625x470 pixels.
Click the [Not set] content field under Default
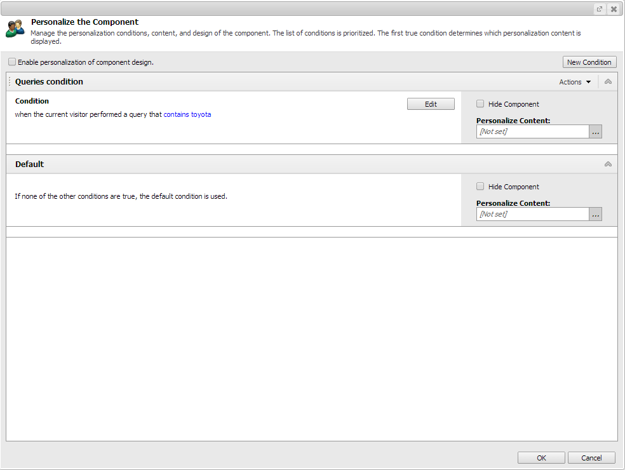[532, 214]
